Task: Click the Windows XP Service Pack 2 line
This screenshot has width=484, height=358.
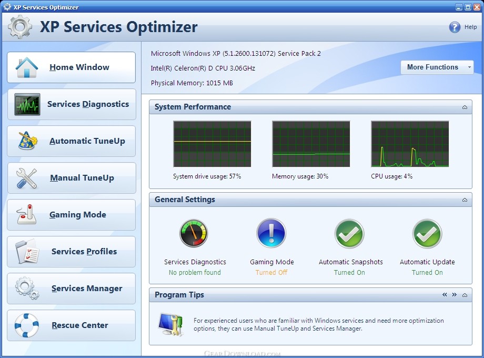Action: pyautogui.click(x=236, y=54)
